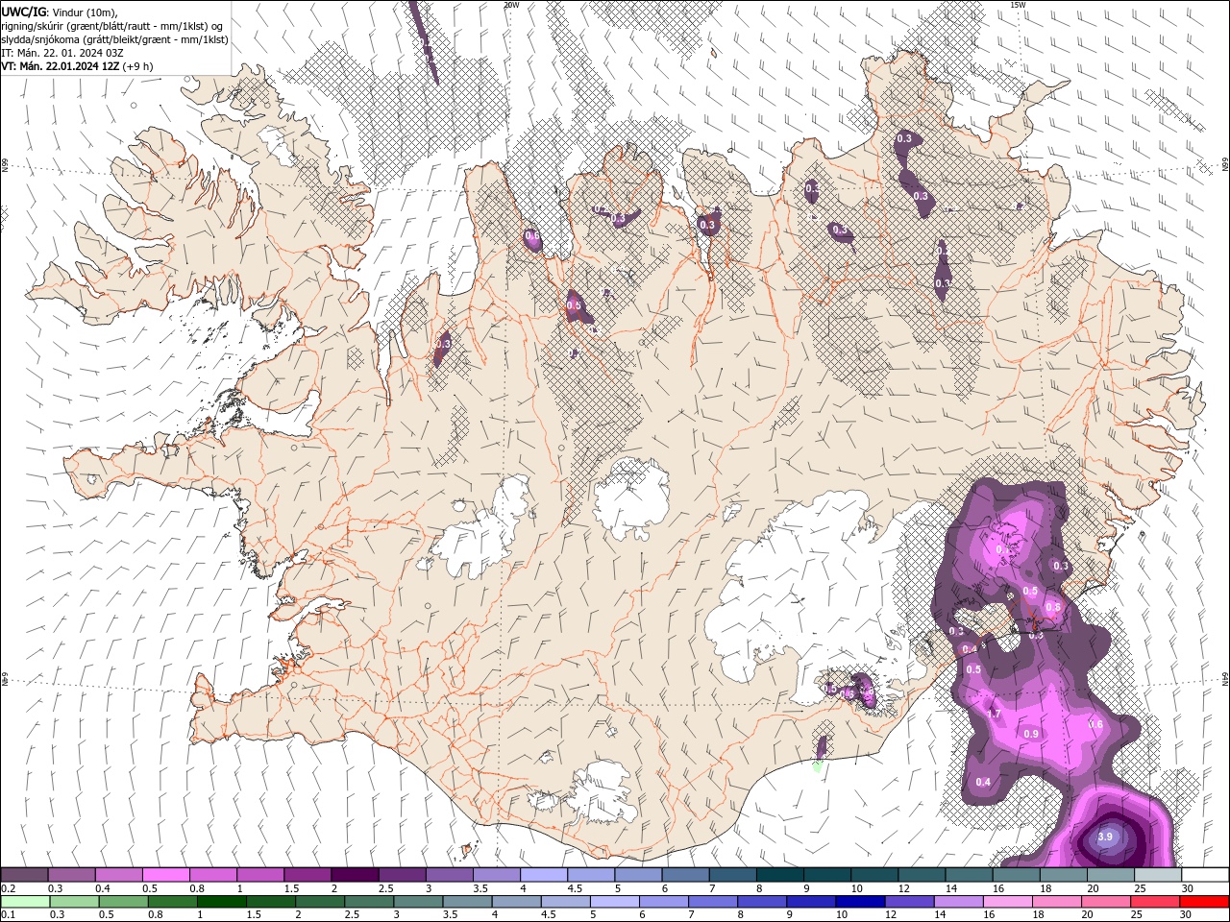Click the '20W' longitude label
The image size is (1230, 922).
(x=511, y=5)
